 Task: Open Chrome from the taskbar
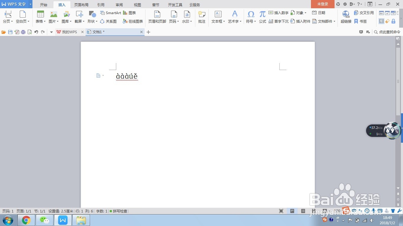26,220
